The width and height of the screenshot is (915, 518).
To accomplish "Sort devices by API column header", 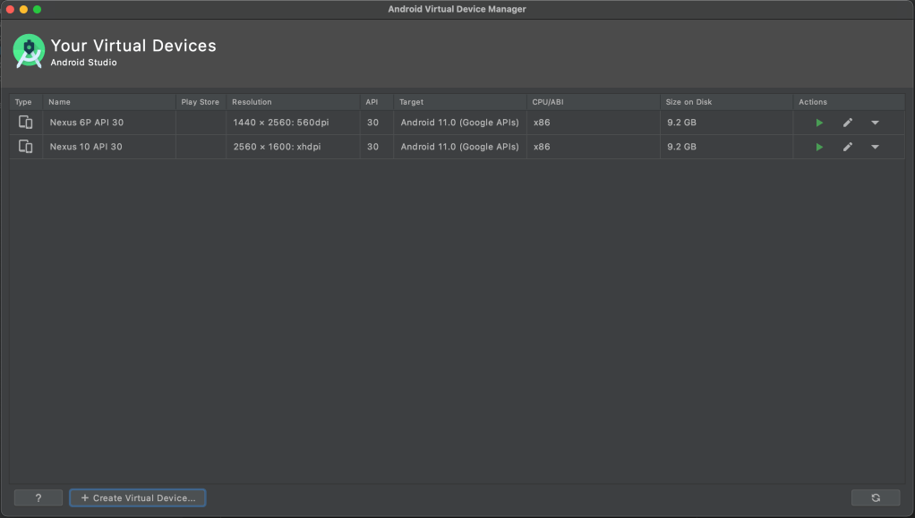I will tap(372, 102).
